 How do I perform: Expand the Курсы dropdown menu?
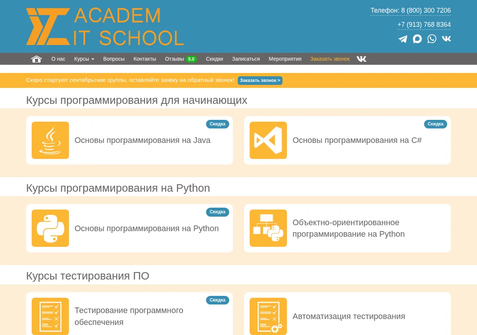click(84, 59)
